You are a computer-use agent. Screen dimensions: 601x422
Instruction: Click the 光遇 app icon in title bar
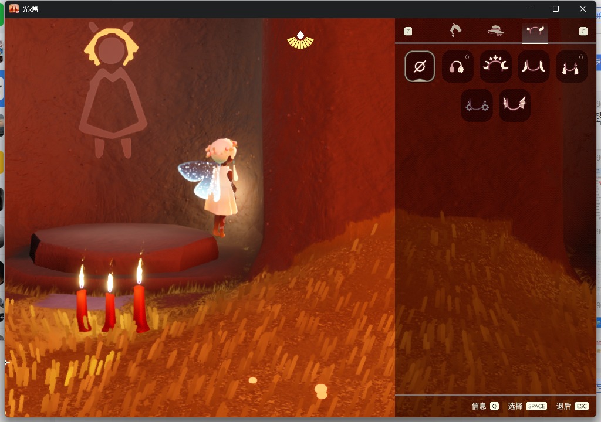14,9
